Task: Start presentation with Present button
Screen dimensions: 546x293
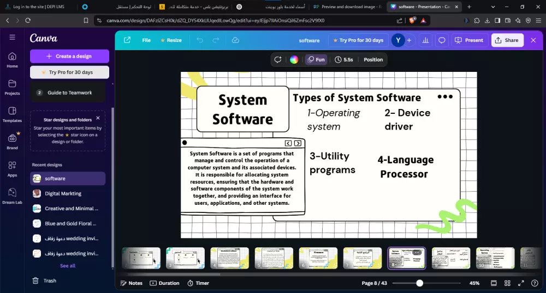Action: click(469, 40)
